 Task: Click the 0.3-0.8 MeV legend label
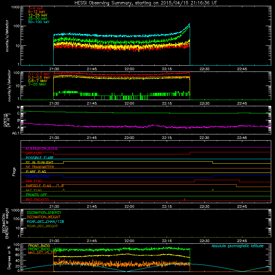pos(39,77)
